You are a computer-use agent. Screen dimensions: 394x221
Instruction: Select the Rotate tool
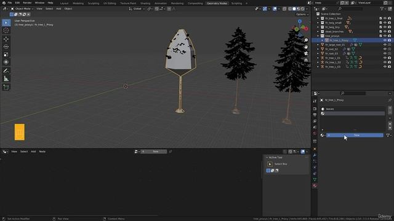[x=6, y=47]
